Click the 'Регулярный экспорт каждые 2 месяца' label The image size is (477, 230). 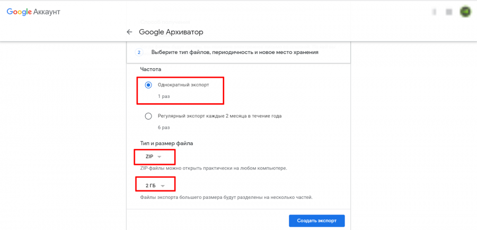(x=219, y=116)
